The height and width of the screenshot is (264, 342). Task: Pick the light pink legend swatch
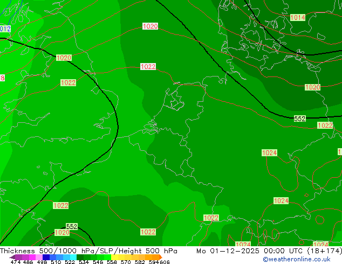tap(39, 257)
